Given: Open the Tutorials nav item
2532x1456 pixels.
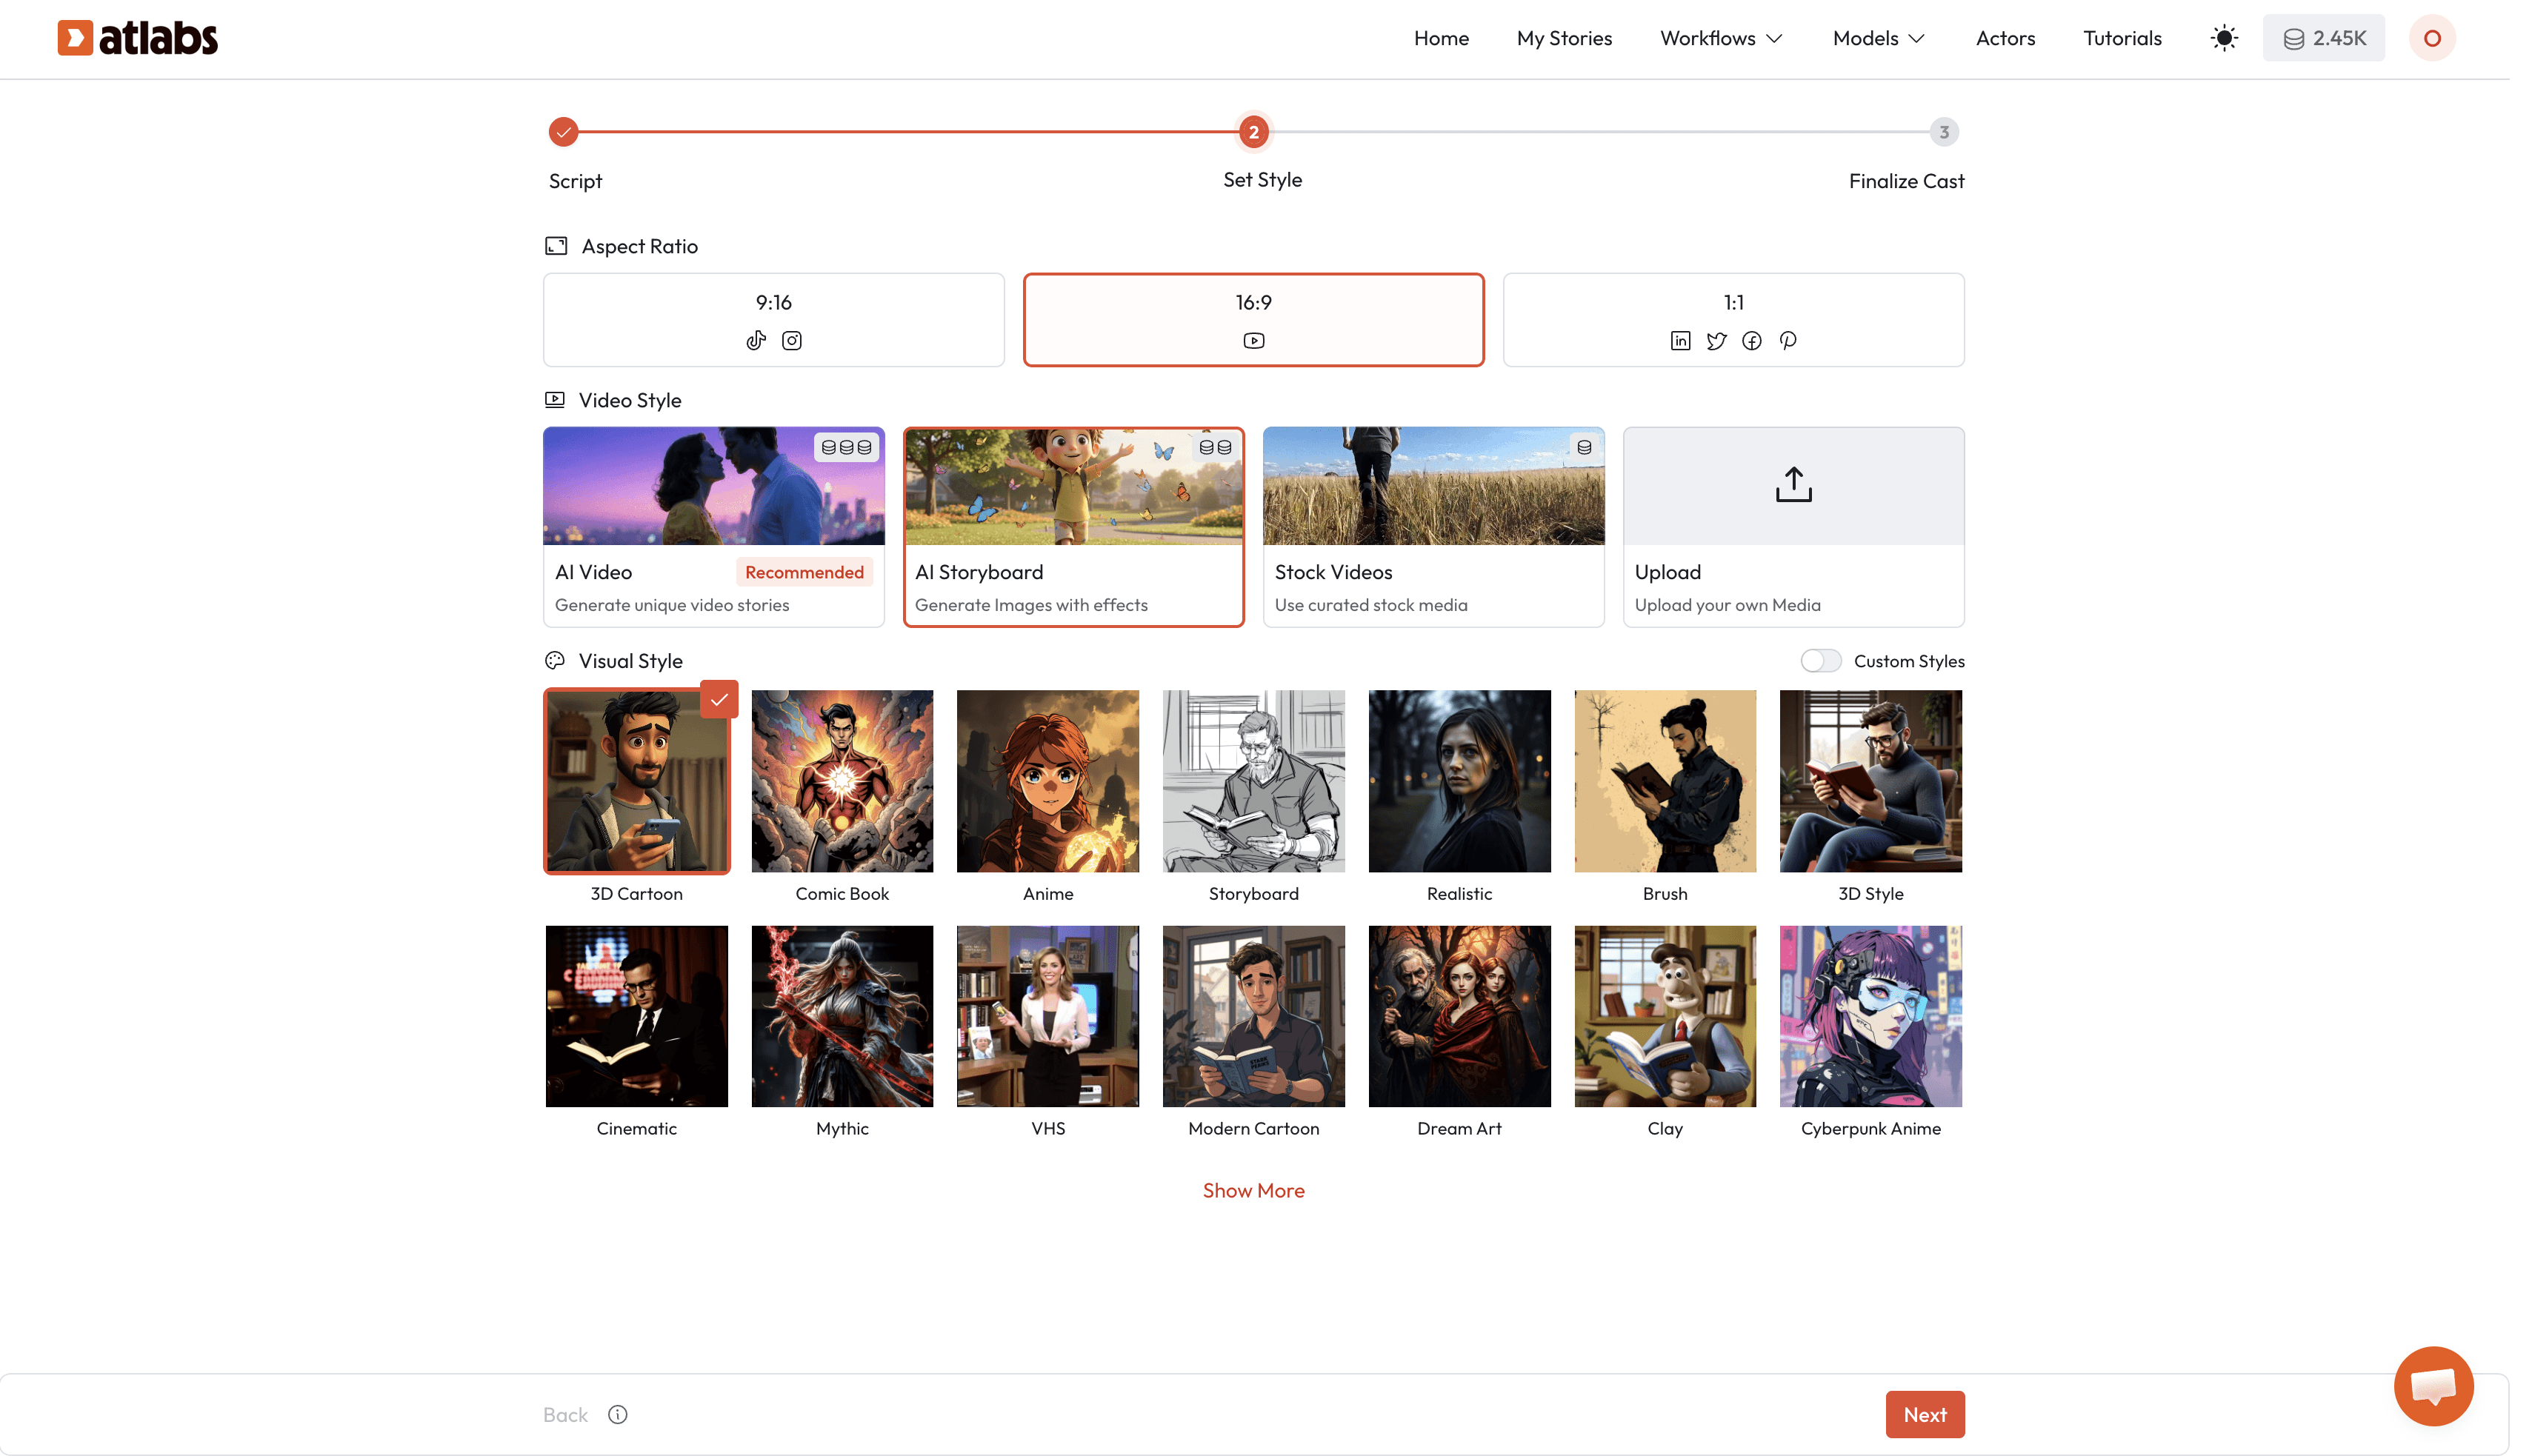Looking at the screenshot, I should (2121, 38).
